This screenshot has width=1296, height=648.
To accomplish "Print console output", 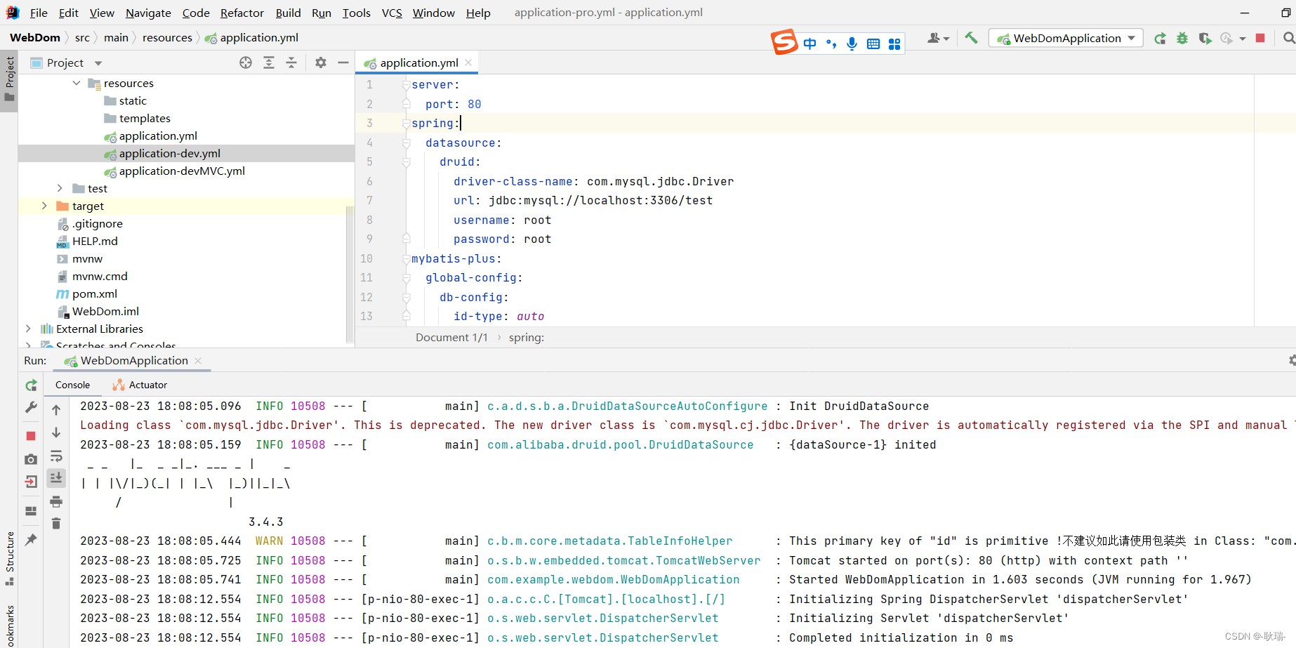I will point(56,501).
